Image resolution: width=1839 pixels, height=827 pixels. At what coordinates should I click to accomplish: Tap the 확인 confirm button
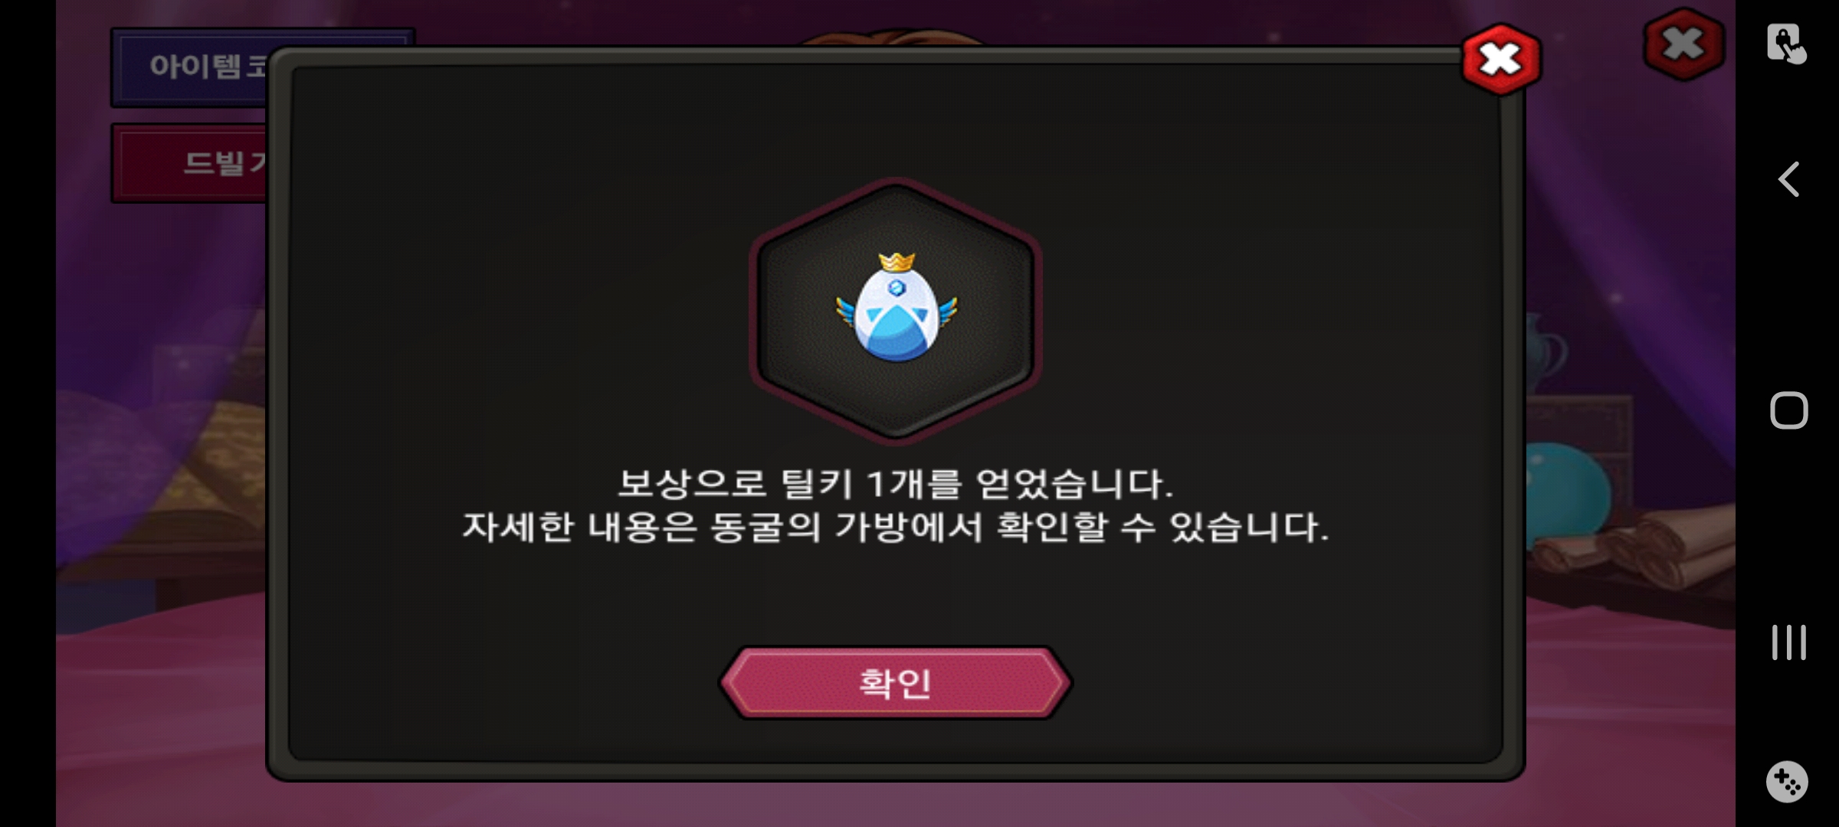(895, 682)
